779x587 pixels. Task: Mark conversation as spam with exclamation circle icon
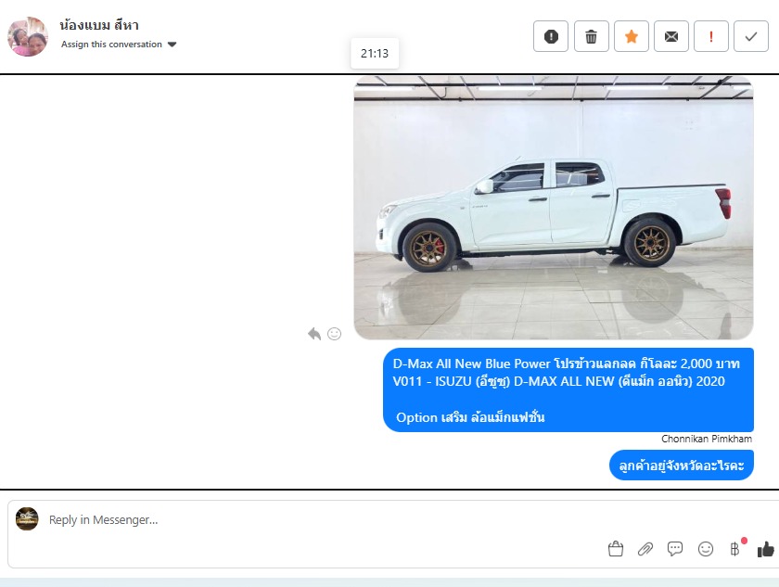[551, 36]
